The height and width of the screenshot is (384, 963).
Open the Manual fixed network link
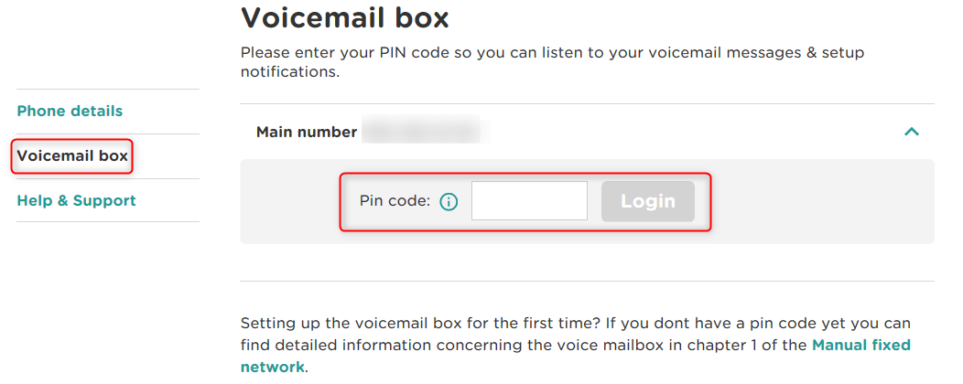(861, 345)
